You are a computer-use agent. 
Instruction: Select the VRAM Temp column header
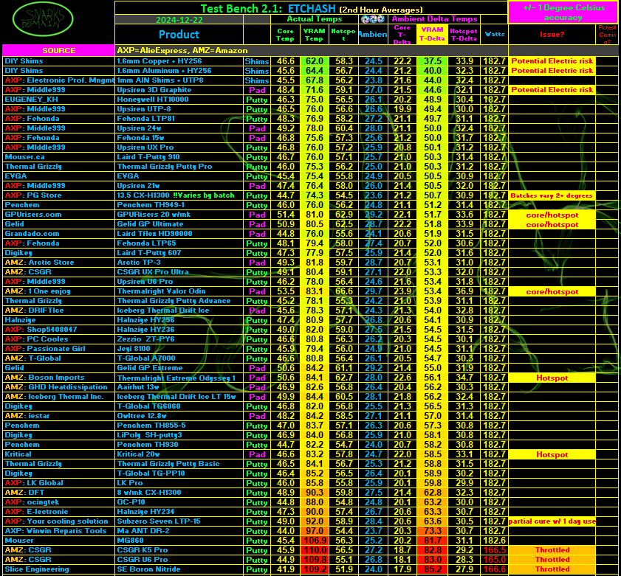coord(314,35)
